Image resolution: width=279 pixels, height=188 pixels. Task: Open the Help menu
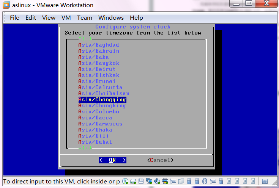click(x=136, y=18)
